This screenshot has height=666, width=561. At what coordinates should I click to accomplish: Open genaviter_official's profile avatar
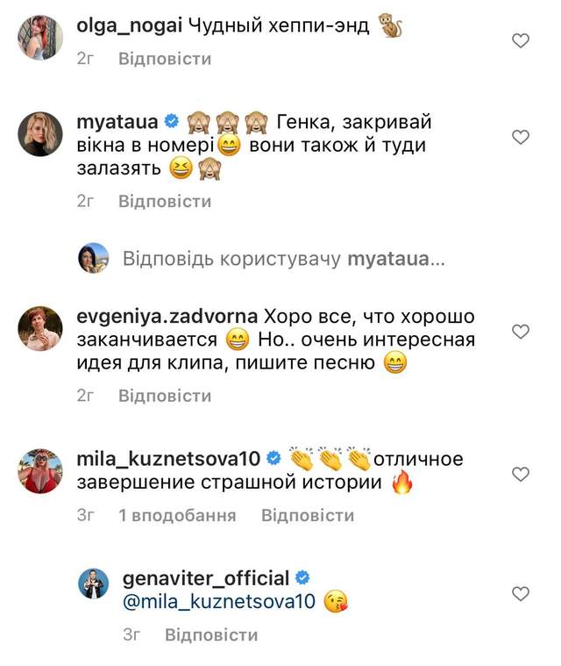pos(92,584)
